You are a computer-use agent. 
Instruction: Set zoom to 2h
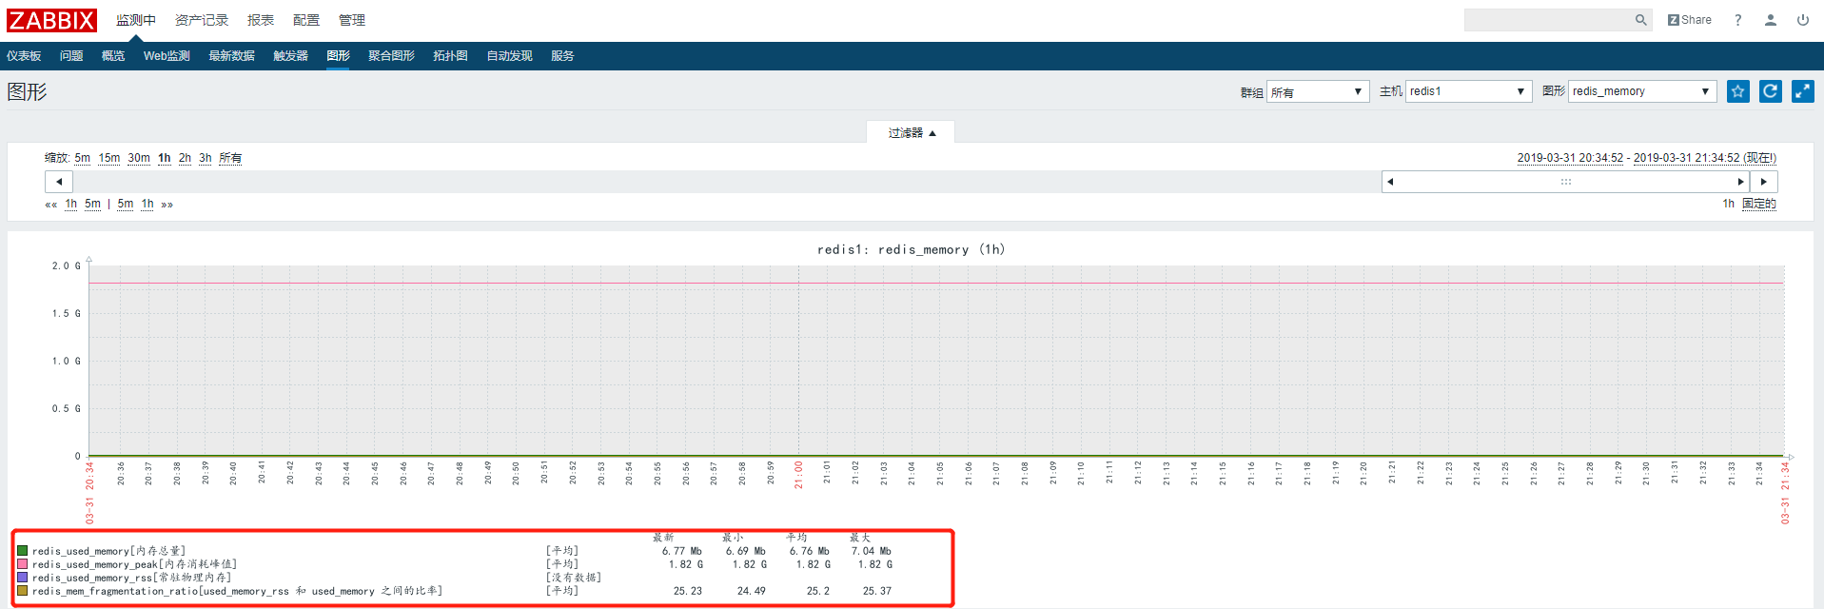185,158
